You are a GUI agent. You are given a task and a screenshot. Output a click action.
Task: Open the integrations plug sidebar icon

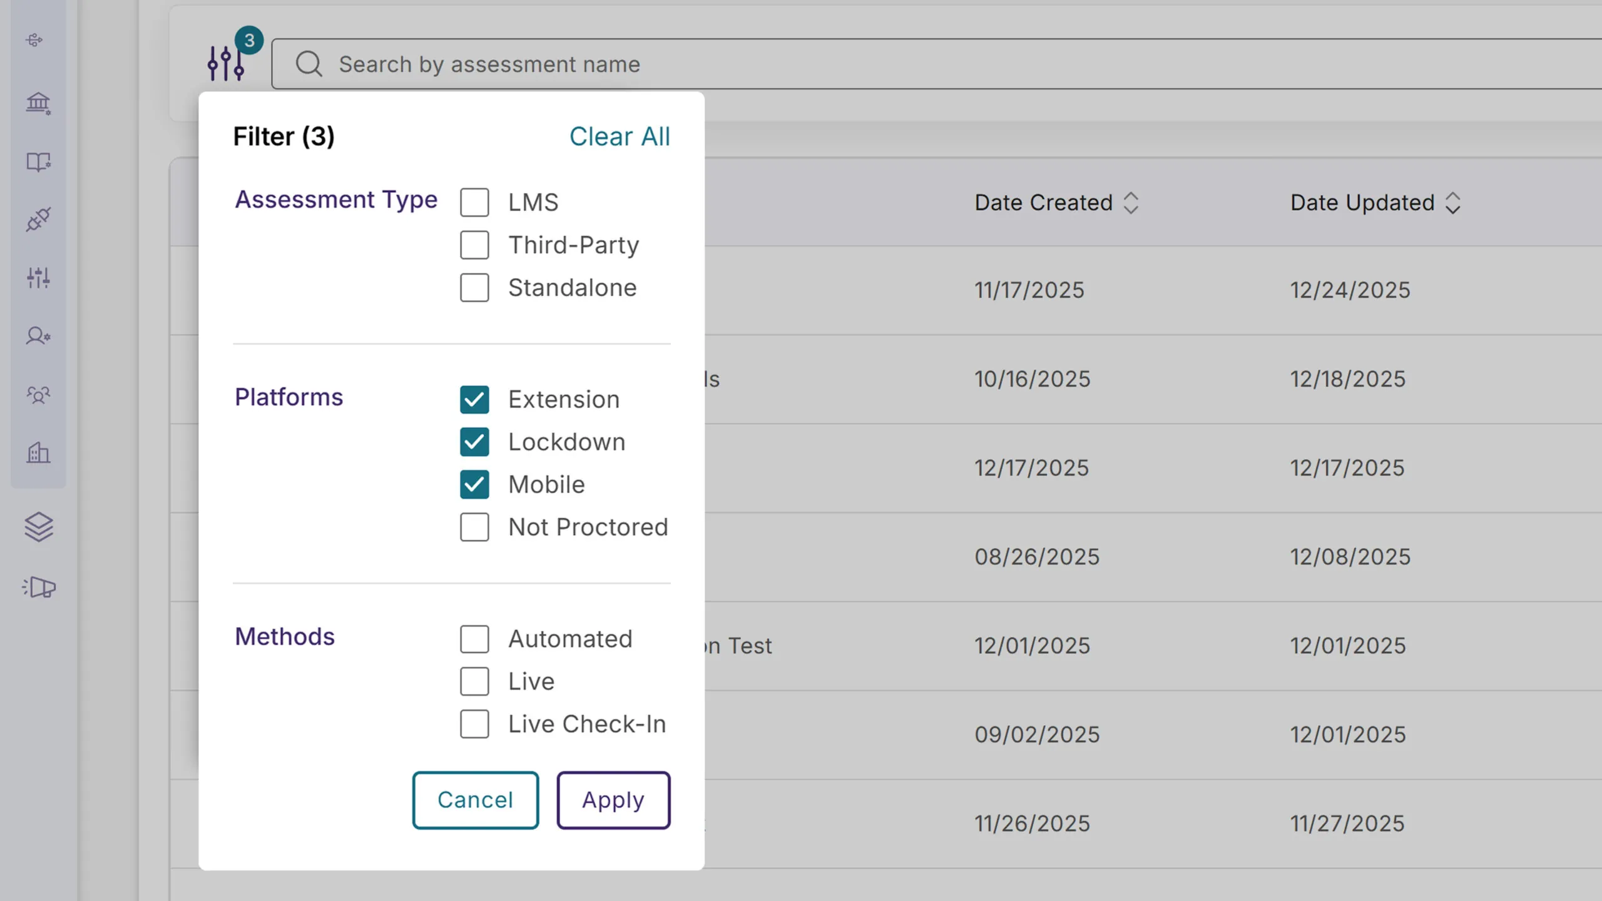click(38, 220)
